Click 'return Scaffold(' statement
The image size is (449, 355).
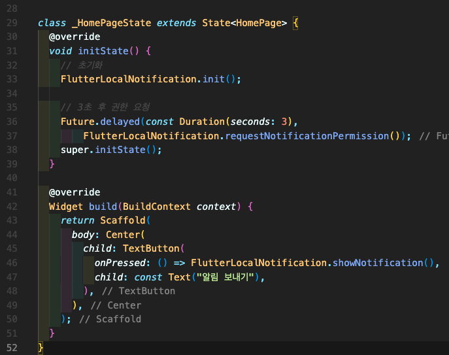pyautogui.click(x=105, y=220)
